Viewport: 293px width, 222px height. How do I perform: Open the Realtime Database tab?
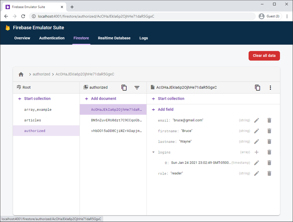click(114, 38)
